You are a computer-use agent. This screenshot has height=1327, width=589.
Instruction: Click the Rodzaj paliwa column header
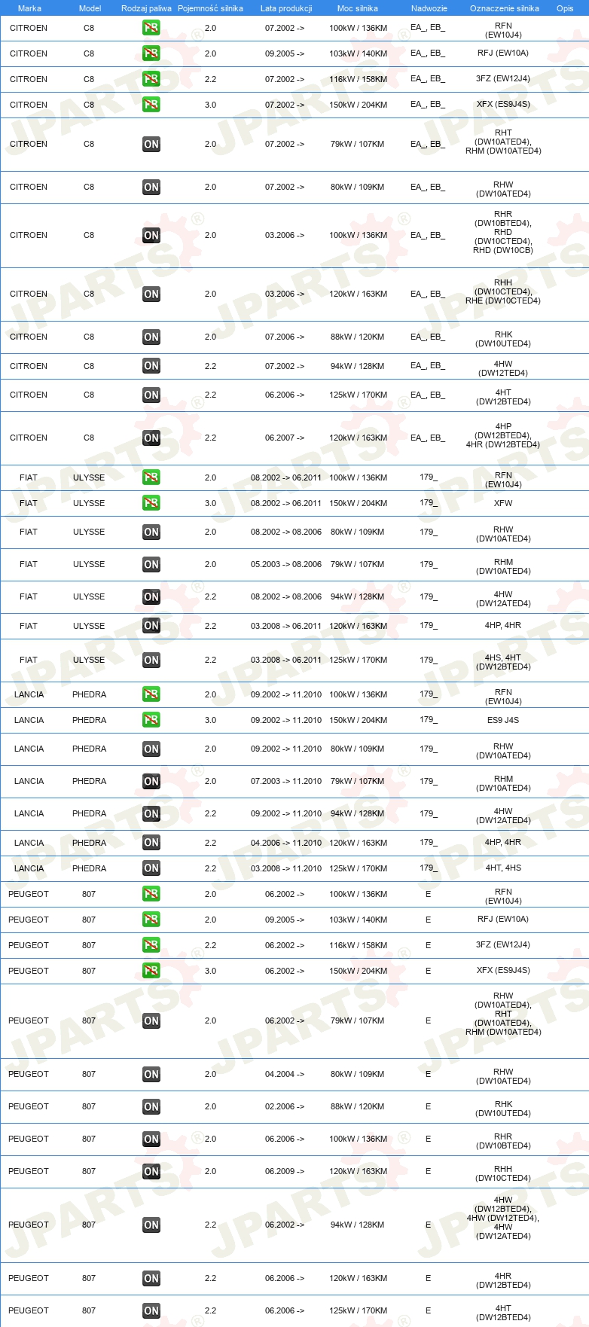tap(145, 8)
